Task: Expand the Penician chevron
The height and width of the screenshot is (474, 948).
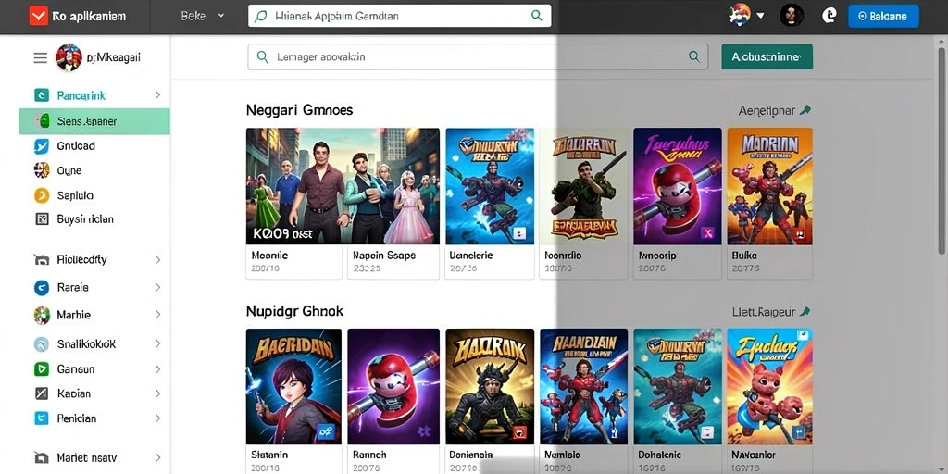Action: pyautogui.click(x=157, y=418)
